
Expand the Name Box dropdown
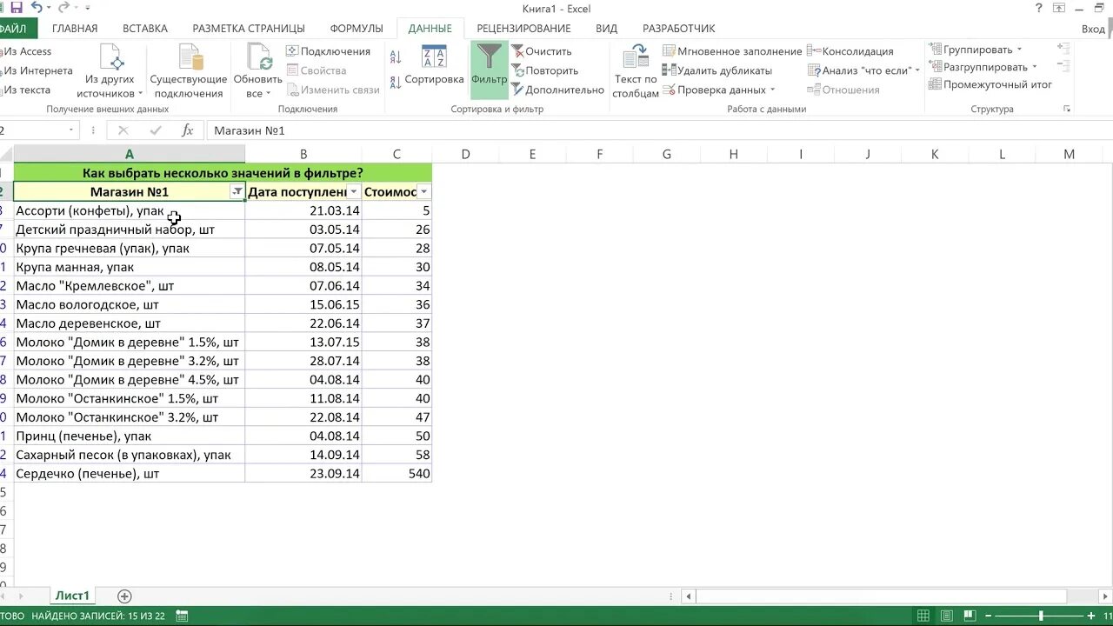71,130
